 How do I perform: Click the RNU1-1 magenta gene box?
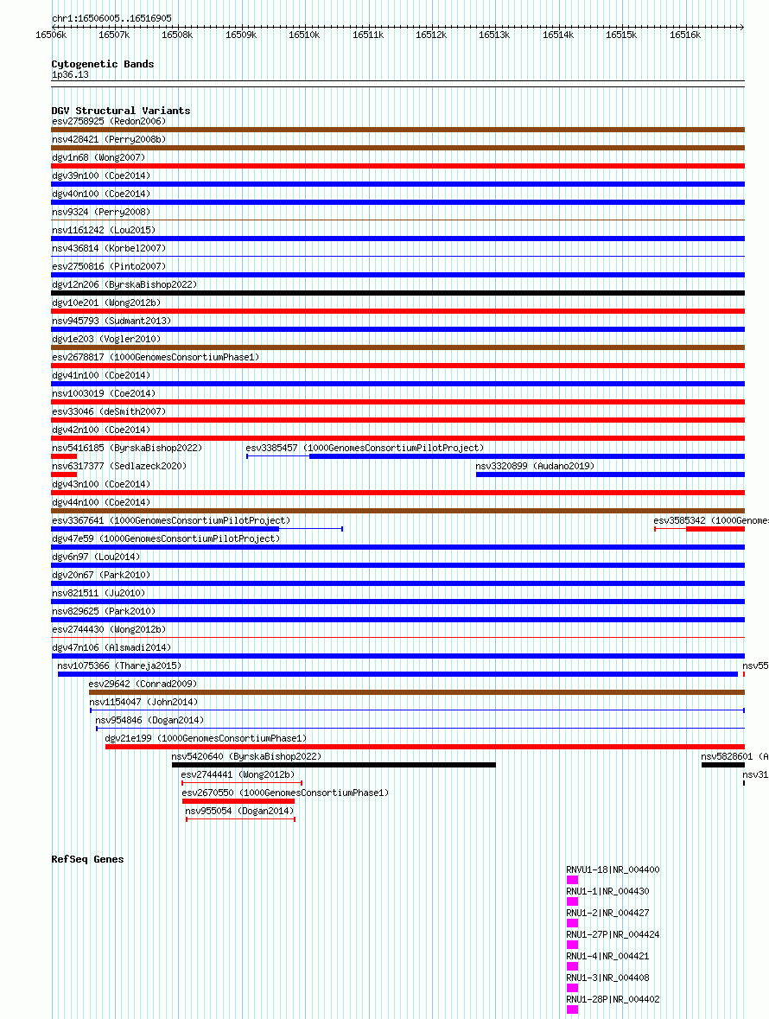pyautogui.click(x=572, y=901)
